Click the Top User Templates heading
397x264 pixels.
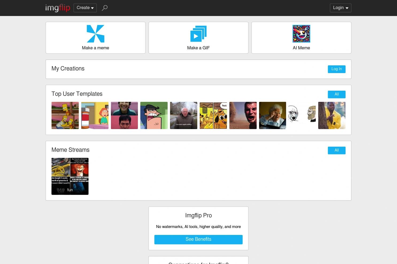click(x=77, y=94)
